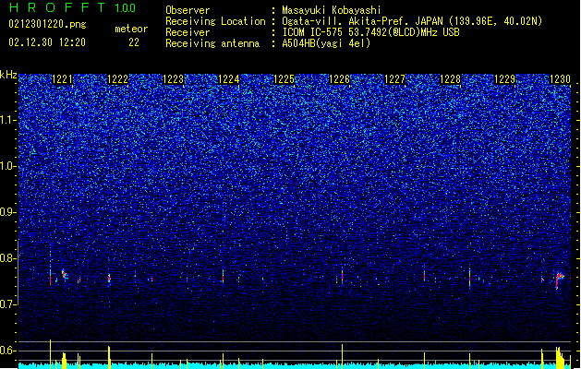
Task: Select the filename 0212301220.png
Action: [x=47, y=24]
